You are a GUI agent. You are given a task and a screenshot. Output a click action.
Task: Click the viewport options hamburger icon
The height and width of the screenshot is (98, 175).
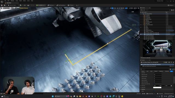pyautogui.click(x=1, y=8)
